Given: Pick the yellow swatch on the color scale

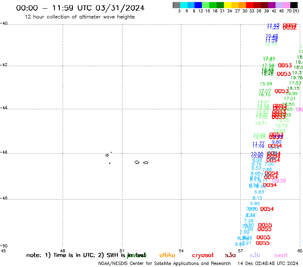Looking at the screenshot, I should pyautogui.click(x=228, y=5).
